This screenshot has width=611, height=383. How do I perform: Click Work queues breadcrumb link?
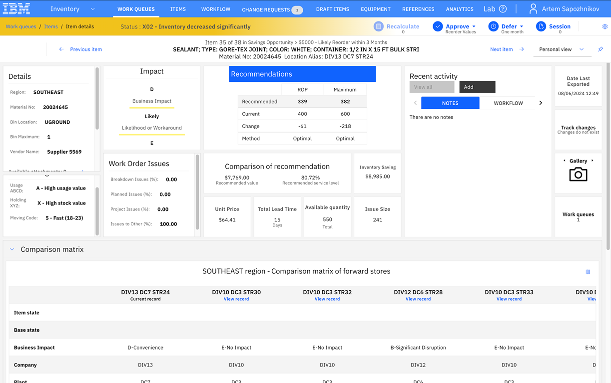point(21,26)
